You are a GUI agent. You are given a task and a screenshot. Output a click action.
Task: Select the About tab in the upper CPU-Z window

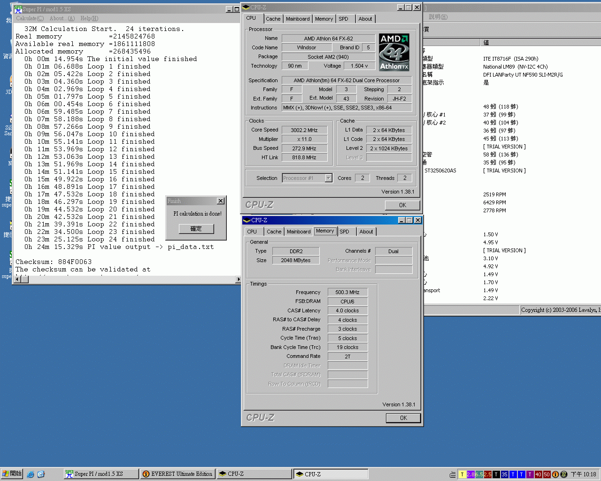tap(365, 19)
